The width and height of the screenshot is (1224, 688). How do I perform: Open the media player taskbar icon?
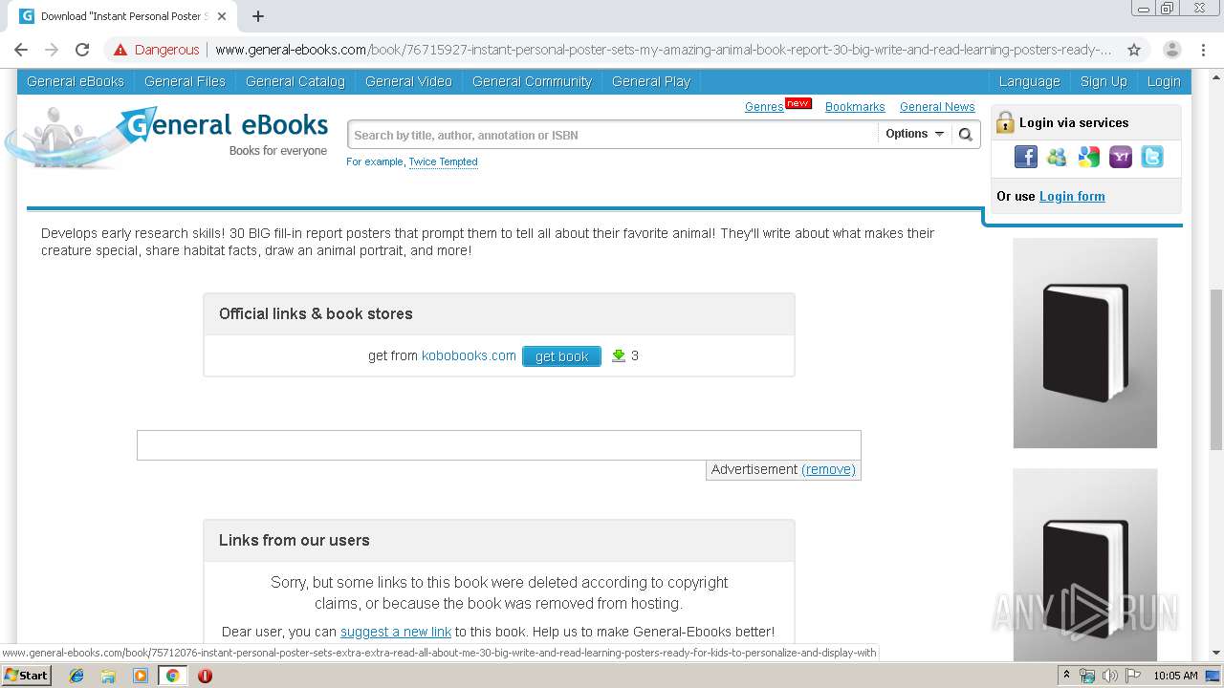(140, 676)
